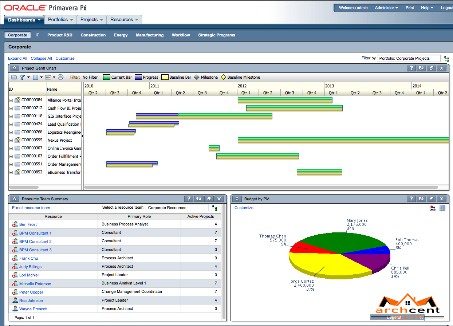Open the bars icon dropdown arrow
Image resolution: width=453 pixels, height=326 pixels.
[54, 77]
